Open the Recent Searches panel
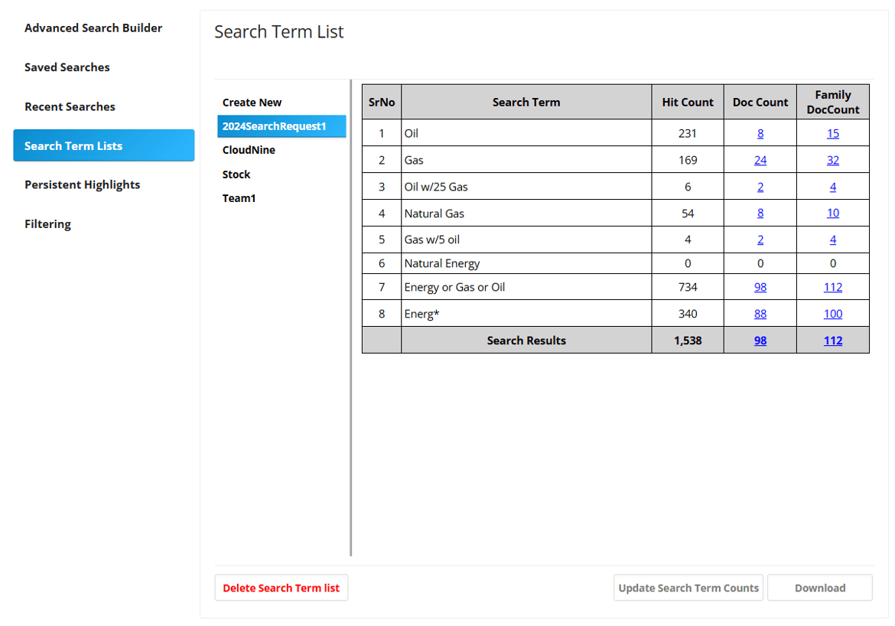The height and width of the screenshot is (626, 895). pyautogui.click(x=70, y=106)
